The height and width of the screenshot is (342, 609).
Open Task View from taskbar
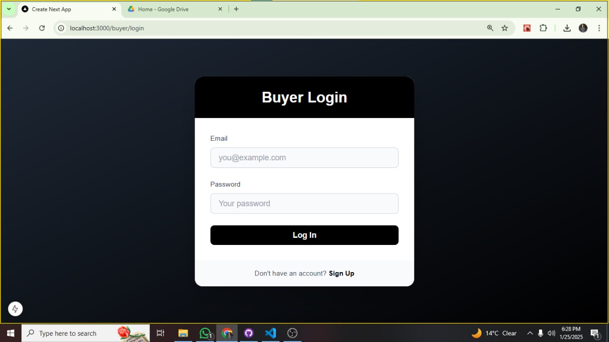tap(160, 333)
